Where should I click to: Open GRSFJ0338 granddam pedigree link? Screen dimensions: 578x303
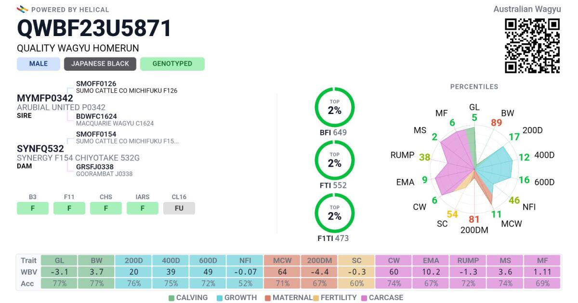[95, 167]
